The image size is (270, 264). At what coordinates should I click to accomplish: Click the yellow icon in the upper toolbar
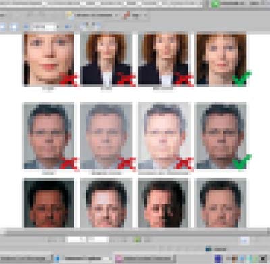click(70, 15)
